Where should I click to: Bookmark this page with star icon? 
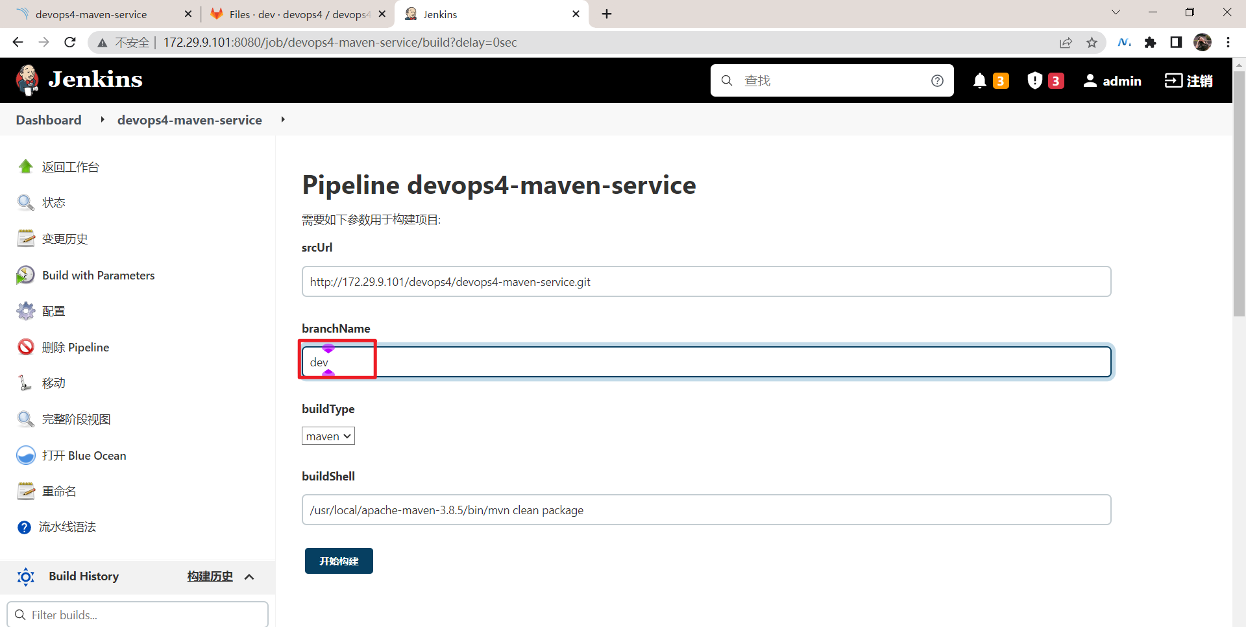pyautogui.click(x=1092, y=42)
